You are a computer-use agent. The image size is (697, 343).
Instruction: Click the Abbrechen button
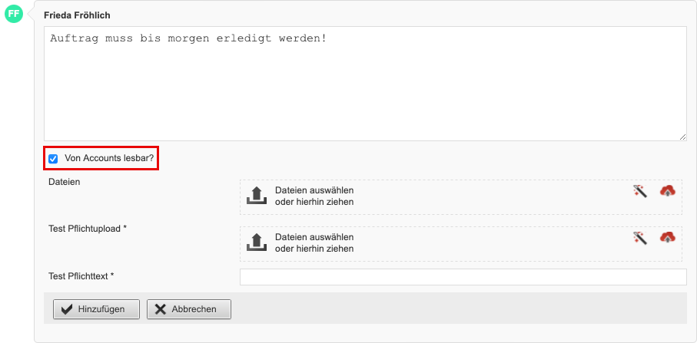pyautogui.click(x=189, y=309)
